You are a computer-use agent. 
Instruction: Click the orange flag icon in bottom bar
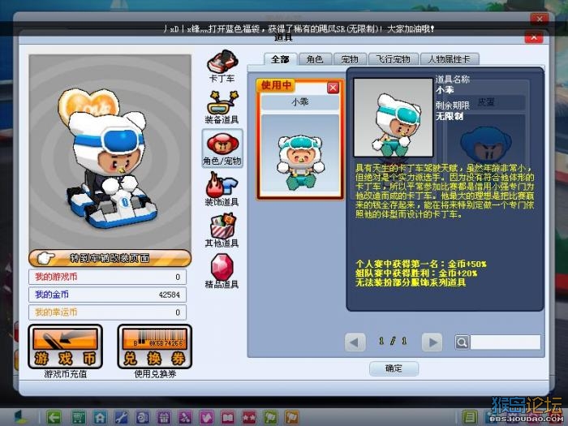(x=291, y=418)
